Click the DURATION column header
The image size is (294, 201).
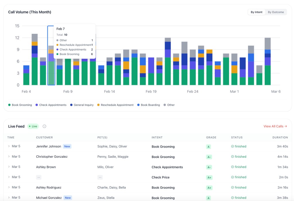[280, 137]
